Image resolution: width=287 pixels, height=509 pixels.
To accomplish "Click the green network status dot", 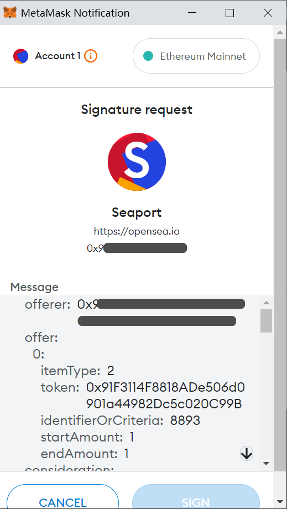I will [x=148, y=56].
